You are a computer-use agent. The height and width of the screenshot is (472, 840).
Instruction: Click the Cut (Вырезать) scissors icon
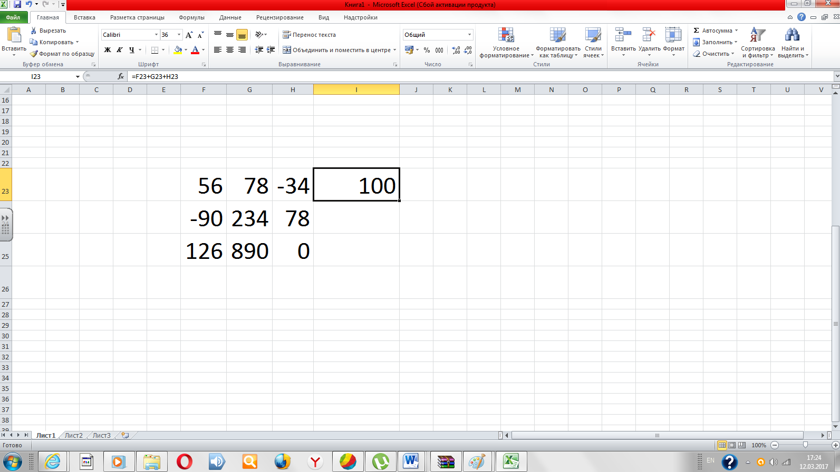34,31
